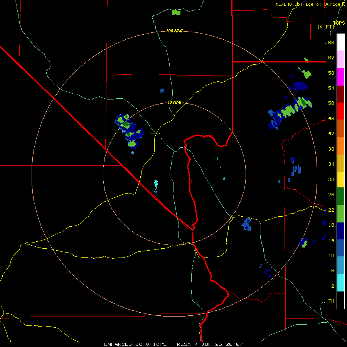Pick the lighter orange legend swatch
347x347 pixels.
tap(340, 146)
